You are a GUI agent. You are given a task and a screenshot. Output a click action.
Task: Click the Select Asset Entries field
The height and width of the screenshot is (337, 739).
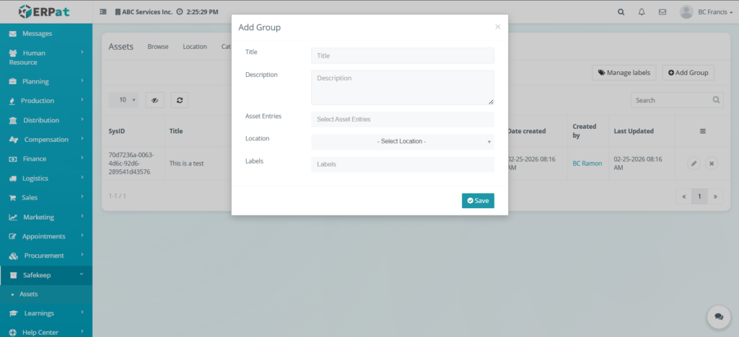point(403,120)
